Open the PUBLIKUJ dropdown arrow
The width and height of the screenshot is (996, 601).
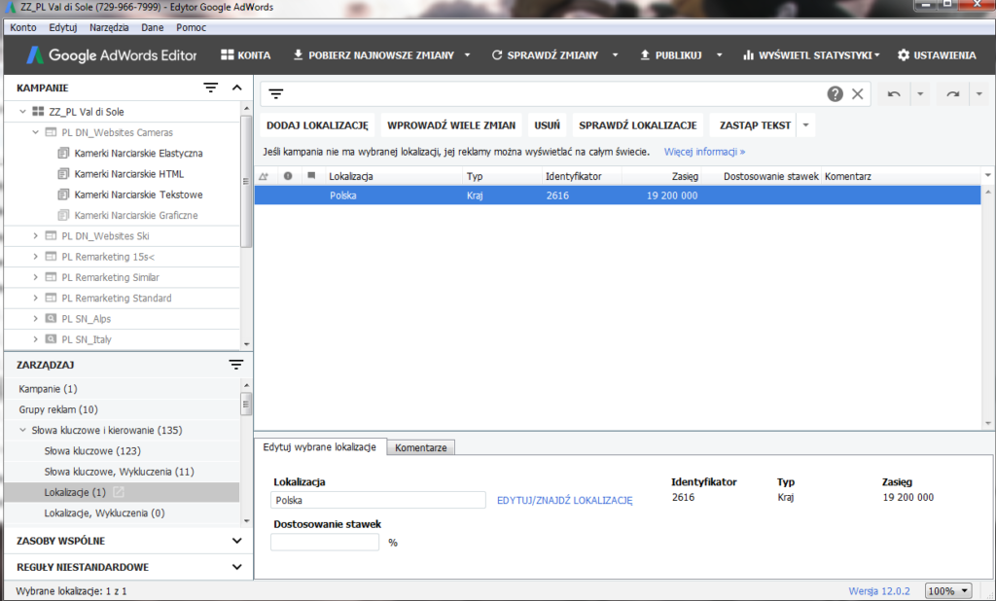pyautogui.click(x=718, y=55)
